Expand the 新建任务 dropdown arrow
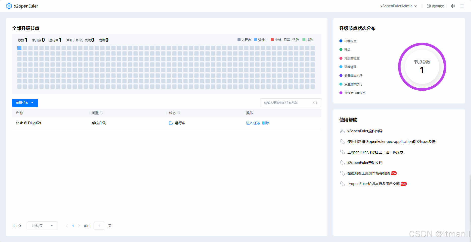 [x=32, y=103]
